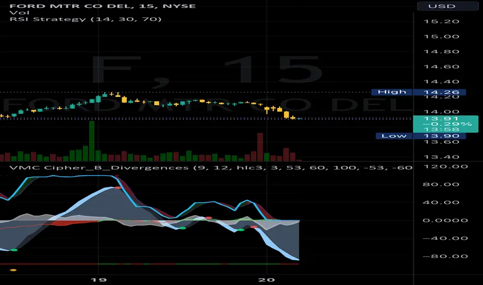483x285 pixels.
Task: Click the High 14.26 price label
Action: click(x=418, y=92)
